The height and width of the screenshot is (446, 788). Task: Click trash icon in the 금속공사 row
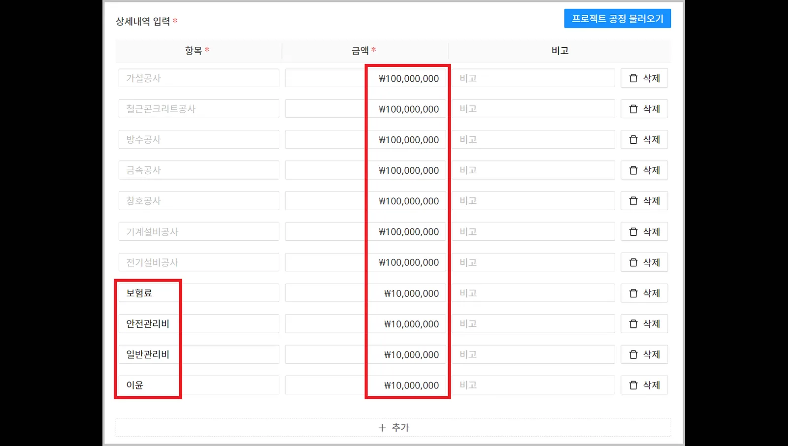633,170
